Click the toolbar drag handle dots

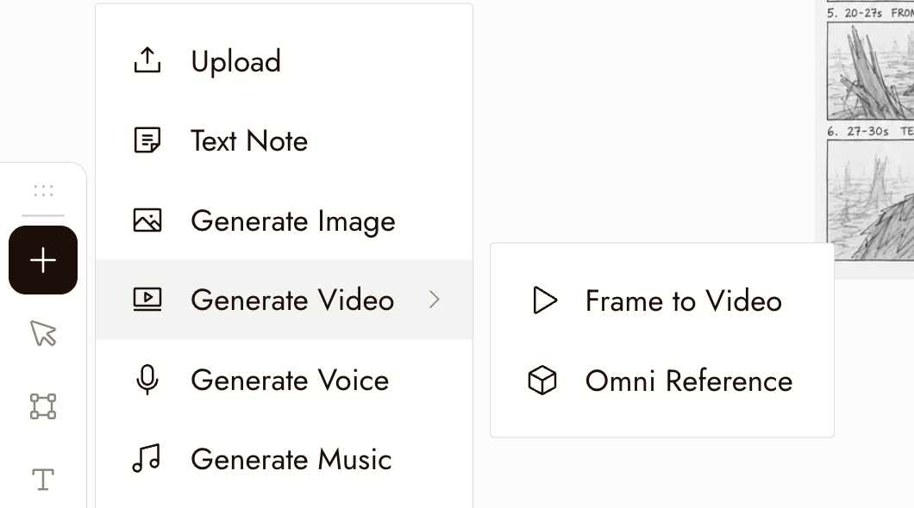pos(43,191)
